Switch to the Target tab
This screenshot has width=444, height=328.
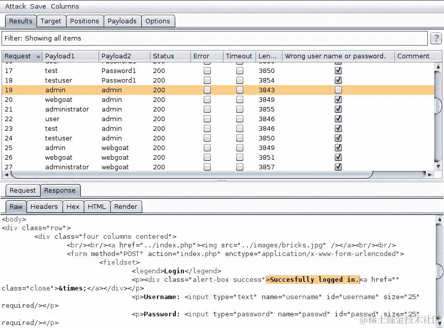coord(51,21)
